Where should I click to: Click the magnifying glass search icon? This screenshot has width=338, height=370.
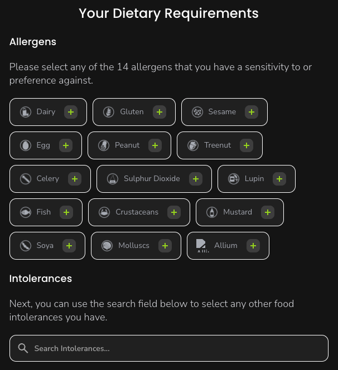click(23, 348)
